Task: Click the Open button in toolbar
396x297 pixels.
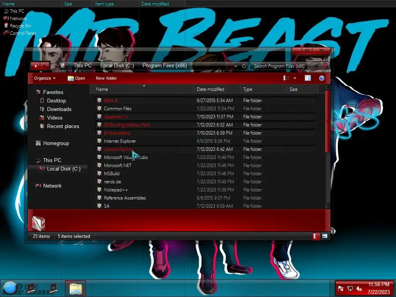Action: (x=76, y=78)
